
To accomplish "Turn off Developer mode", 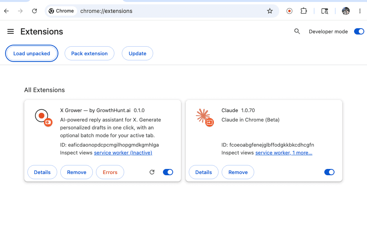I will click(x=359, y=31).
